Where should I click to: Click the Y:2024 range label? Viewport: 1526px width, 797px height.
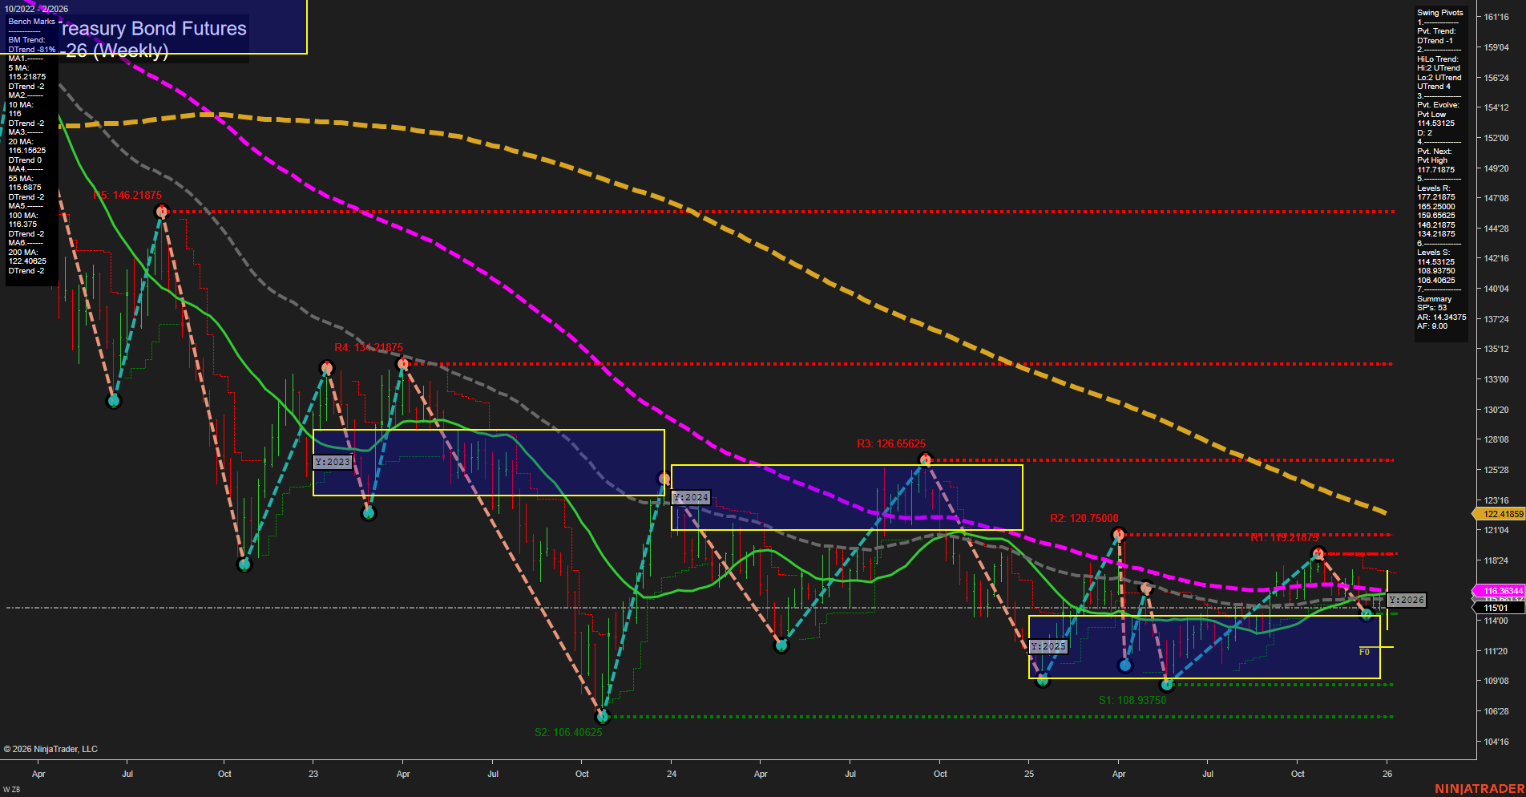tap(691, 496)
